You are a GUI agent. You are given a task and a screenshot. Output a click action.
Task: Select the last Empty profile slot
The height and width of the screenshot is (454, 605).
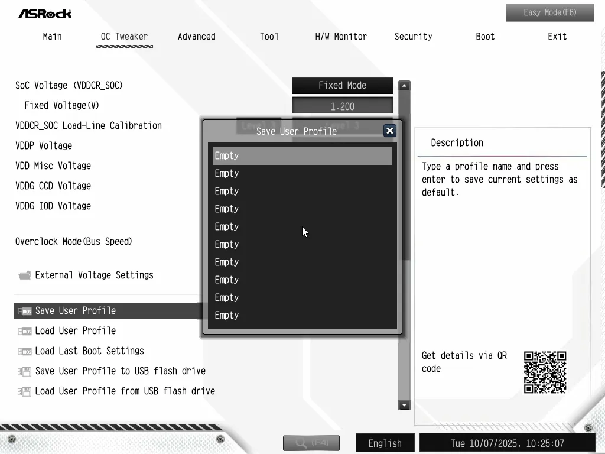coord(302,316)
